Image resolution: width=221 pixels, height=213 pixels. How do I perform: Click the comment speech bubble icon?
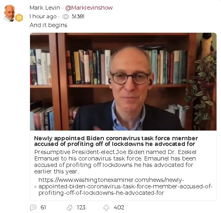pos(33,207)
